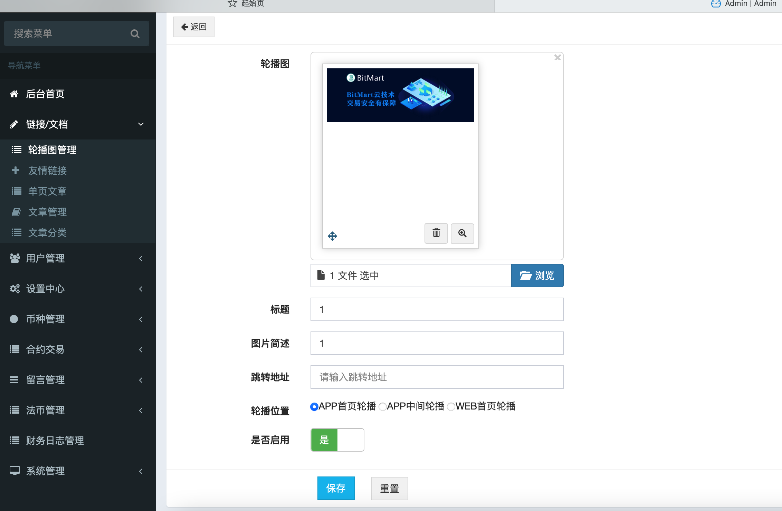The height and width of the screenshot is (511, 782).
Task: Select the WEB首页轮播 radio option
Action: [451, 407]
